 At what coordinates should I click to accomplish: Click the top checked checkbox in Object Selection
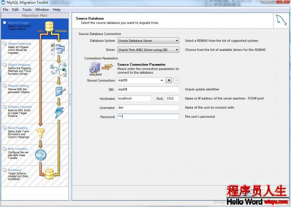click(x=53, y=45)
